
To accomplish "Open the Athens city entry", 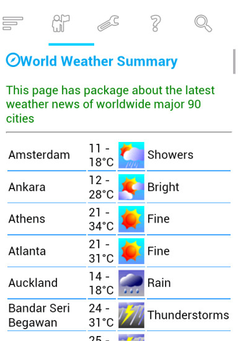I will [x=119, y=219].
